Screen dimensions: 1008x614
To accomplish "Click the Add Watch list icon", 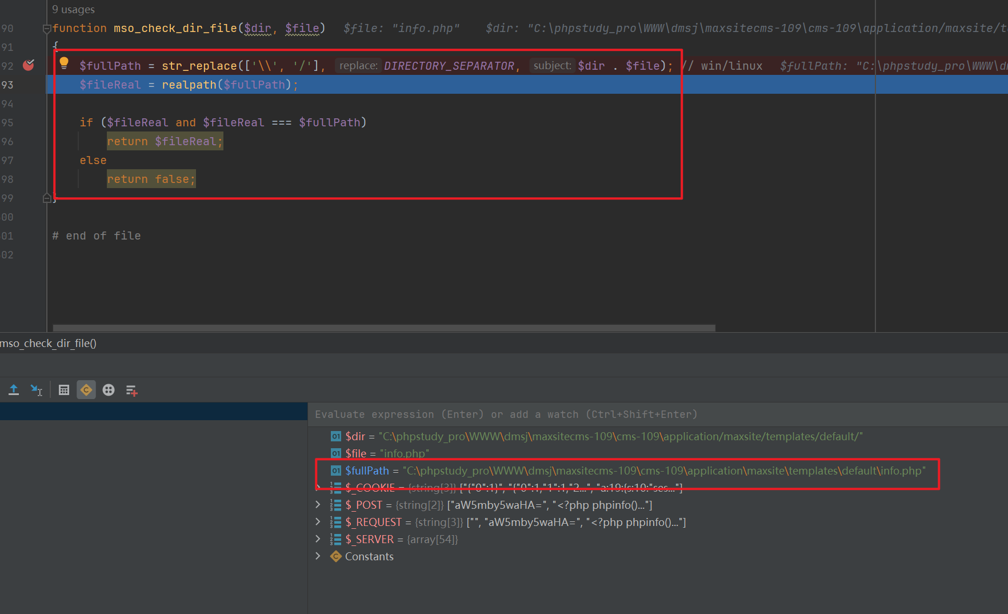I will pyautogui.click(x=131, y=390).
